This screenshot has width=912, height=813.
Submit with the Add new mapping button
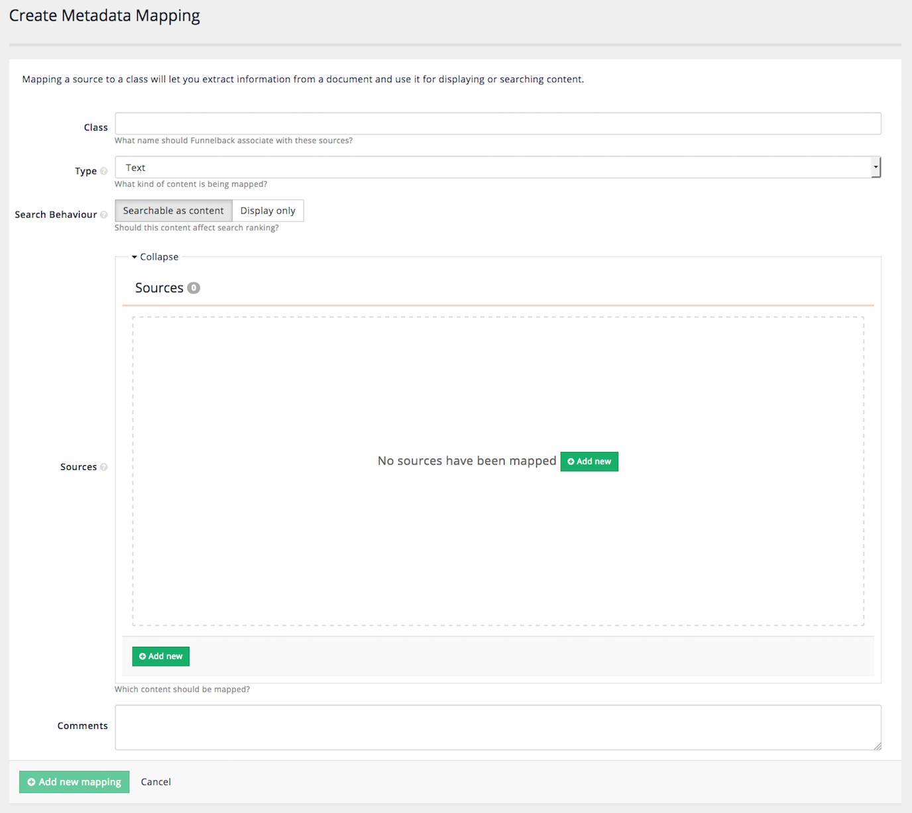click(74, 782)
